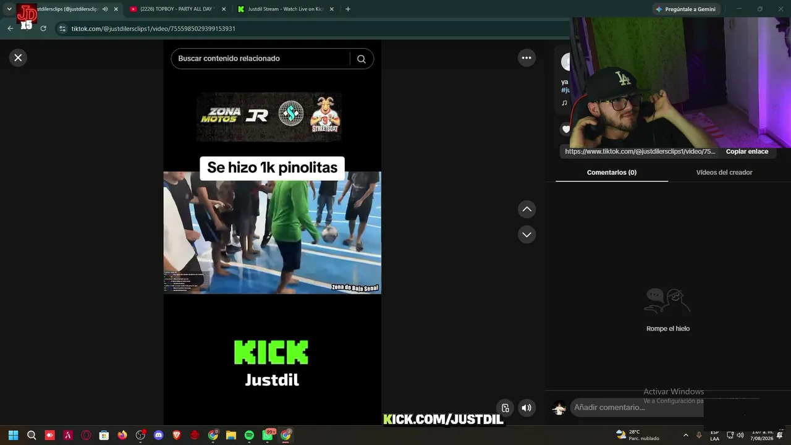
Task: Click the search magnifier in TikTok search bar
Action: click(362, 59)
